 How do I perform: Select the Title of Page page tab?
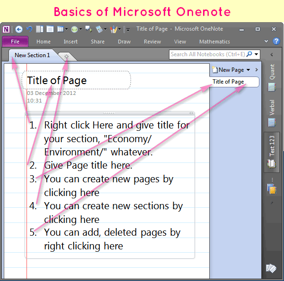pyautogui.click(x=234, y=82)
